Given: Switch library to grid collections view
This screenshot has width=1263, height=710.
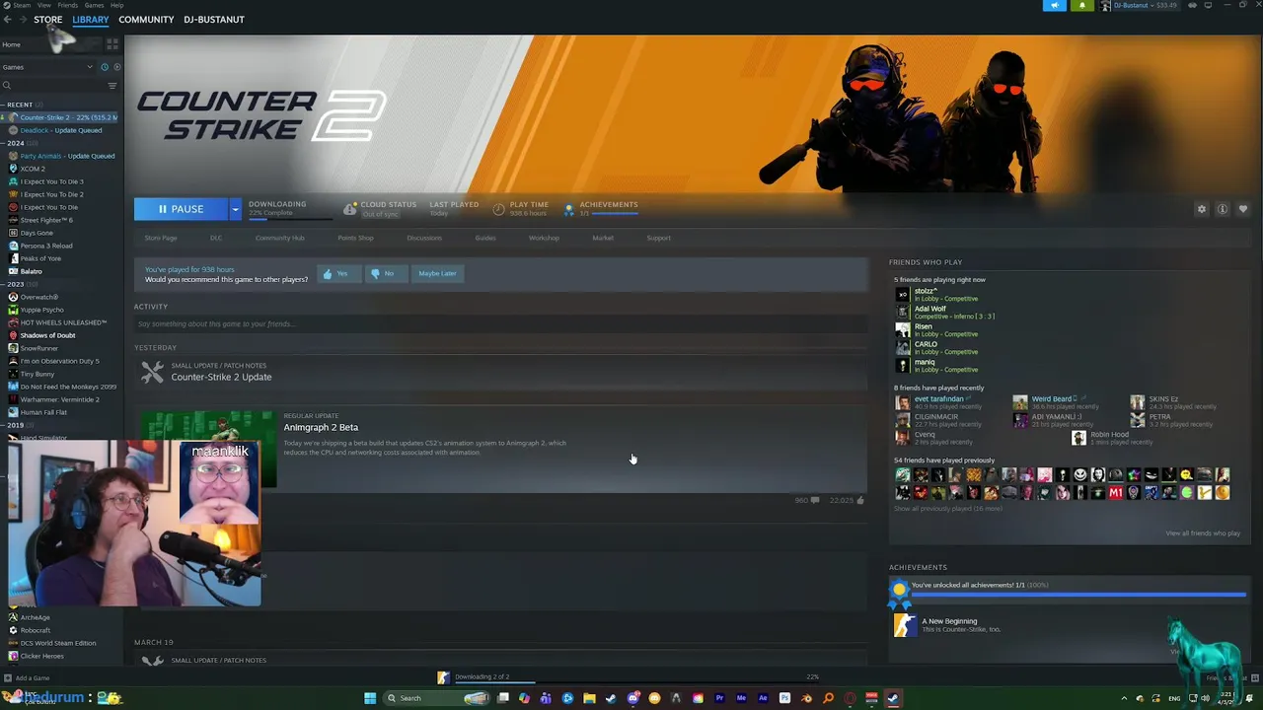Looking at the screenshot, I should 111,44.
